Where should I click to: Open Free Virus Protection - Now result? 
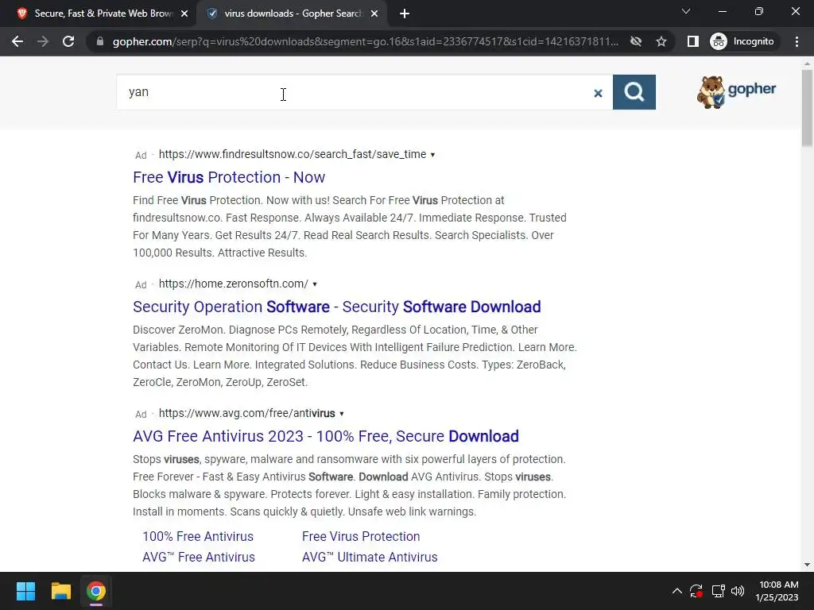click(x=229, y=177)
